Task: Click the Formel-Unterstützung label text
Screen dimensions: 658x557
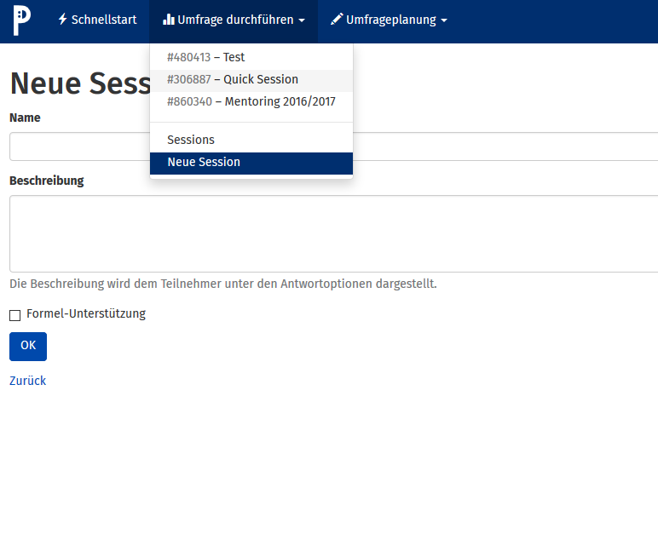Action: pyautogui.click(x=86, y=313)
